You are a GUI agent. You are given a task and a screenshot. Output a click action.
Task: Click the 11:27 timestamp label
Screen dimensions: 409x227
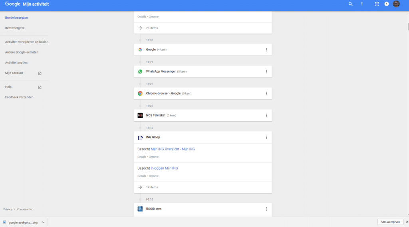tap(149, 62)
